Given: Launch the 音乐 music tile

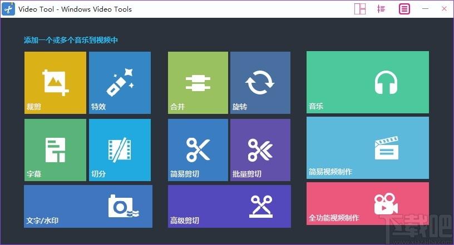Looking at the screenshot, I should click(368, 82).
